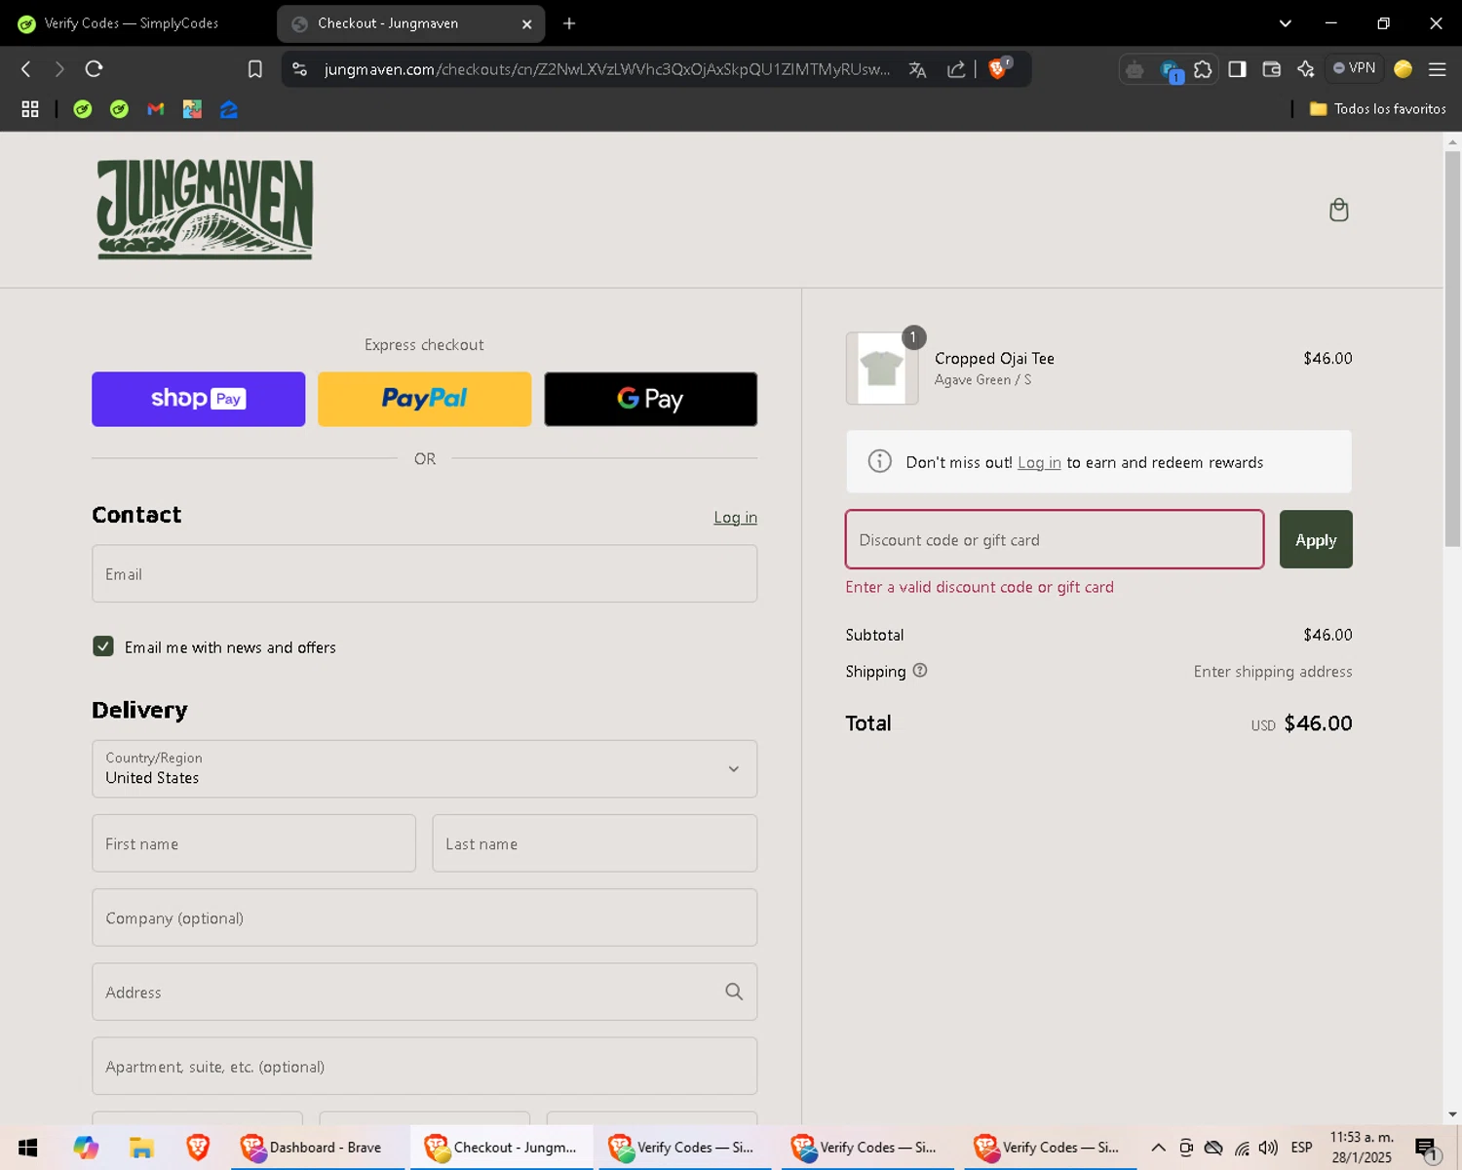The image size is (1462, 1170).
Task: Click the Total $46.00 amount
Action: pyautogui.click(x=1318, y=723)
